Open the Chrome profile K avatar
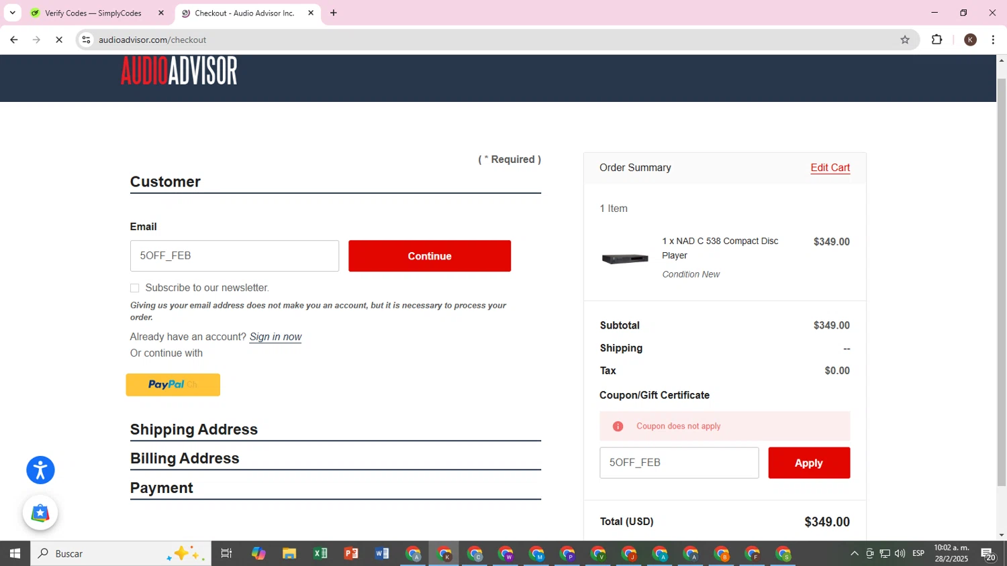This screenshot has width=1007, height=566. [x=970, y=40]
